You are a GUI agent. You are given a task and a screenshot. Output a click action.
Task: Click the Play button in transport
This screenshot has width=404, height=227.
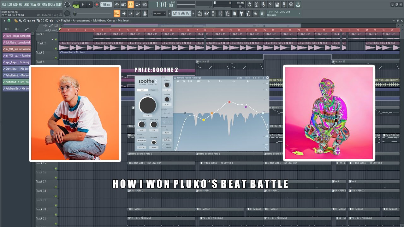83,5
